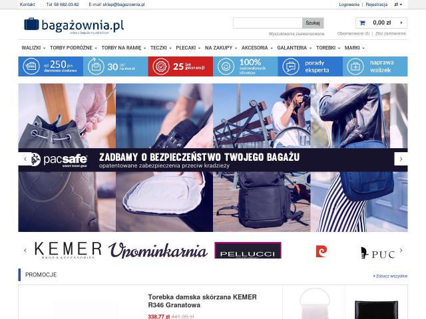Open the currency zł dropdown

coord(398,5)
